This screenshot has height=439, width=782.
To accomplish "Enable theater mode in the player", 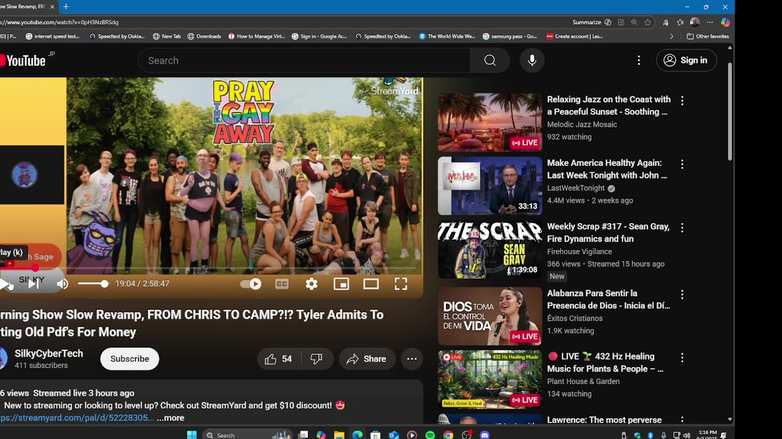I will [x=371, y=284].
